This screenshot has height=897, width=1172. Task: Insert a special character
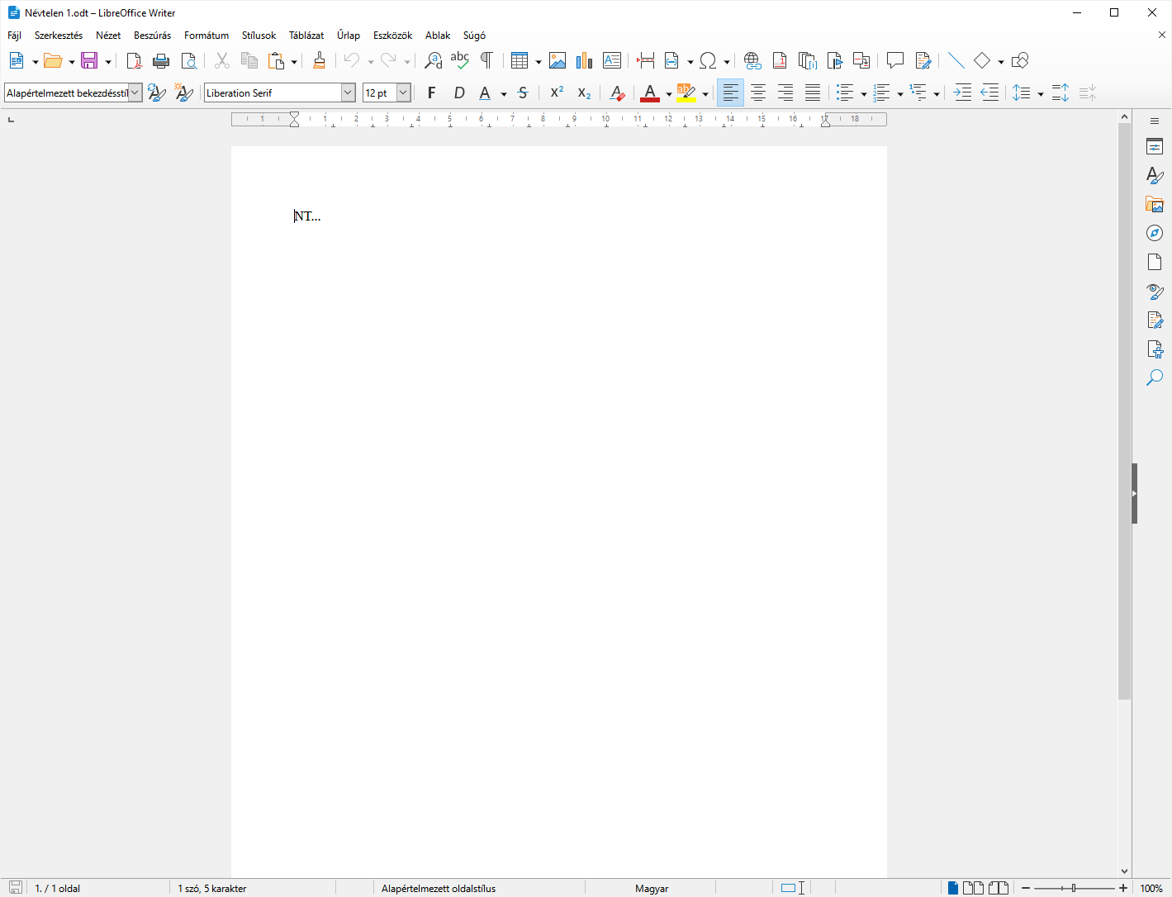tap(709, 60)
